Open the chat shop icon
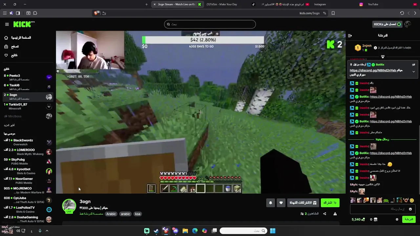The height and width of the screenshot is (236, 420). click(x=375, y=219)
